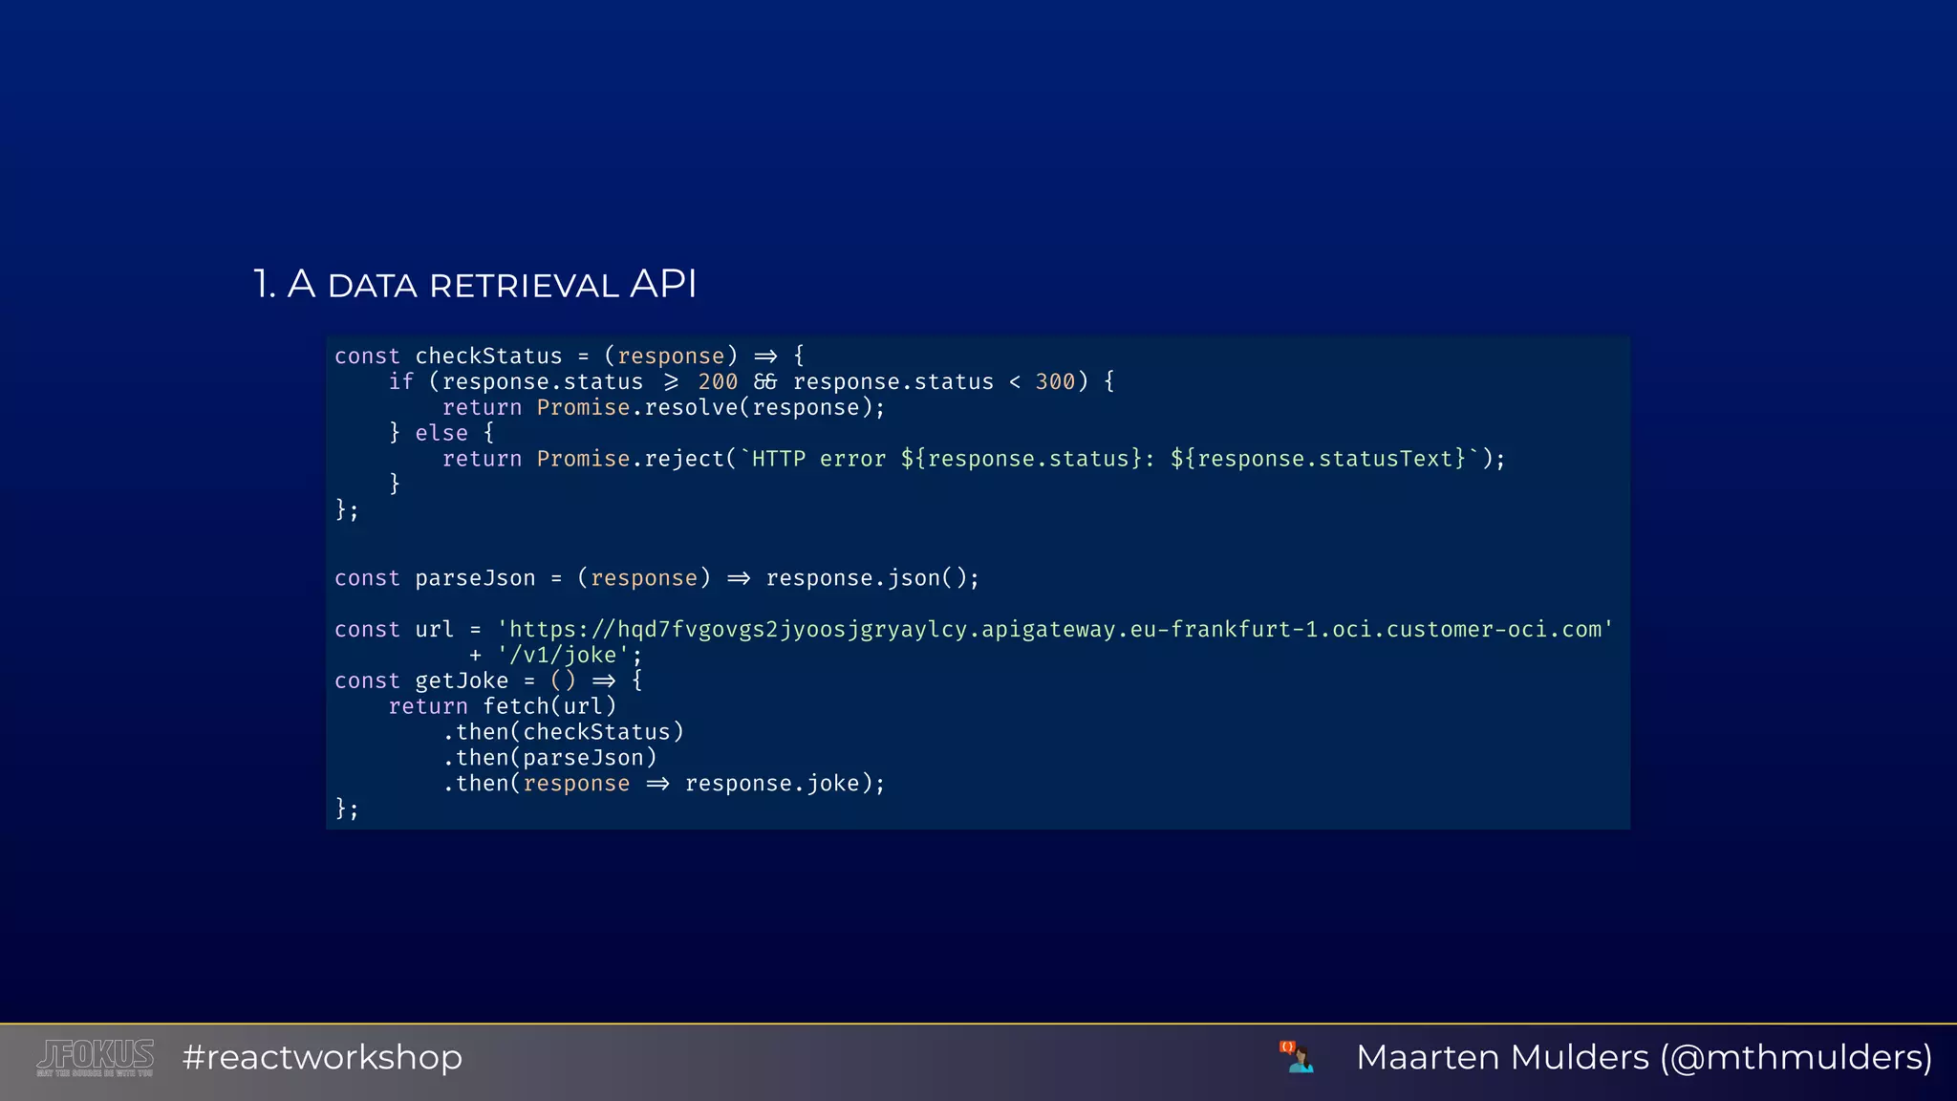The height and width of the screenshot is (1101, 1957).
Task: Click the #reactworkshop hashtag text
Action: pyautogui.click(x=322, y=1057)
